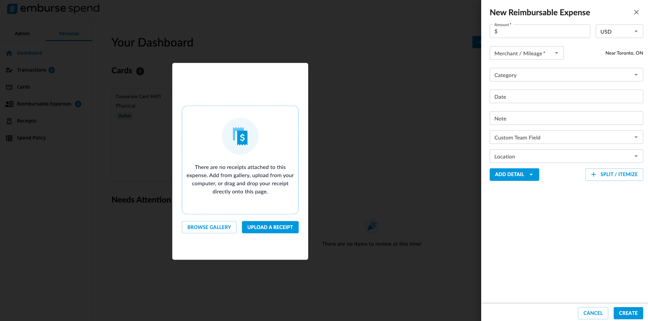Click the Browse Gallery button
This screenshot has width=648, height=321.
(209, 227)
